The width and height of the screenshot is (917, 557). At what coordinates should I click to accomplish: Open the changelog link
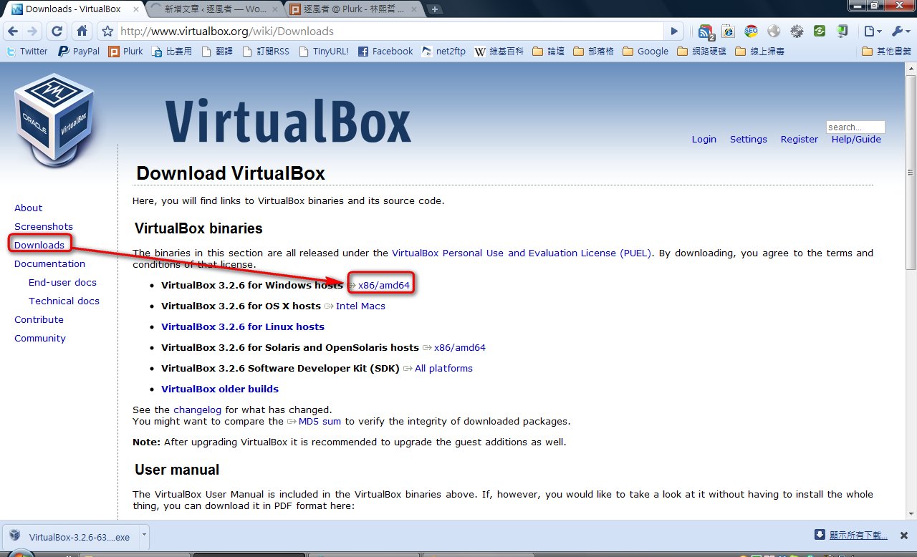point(198,410)
